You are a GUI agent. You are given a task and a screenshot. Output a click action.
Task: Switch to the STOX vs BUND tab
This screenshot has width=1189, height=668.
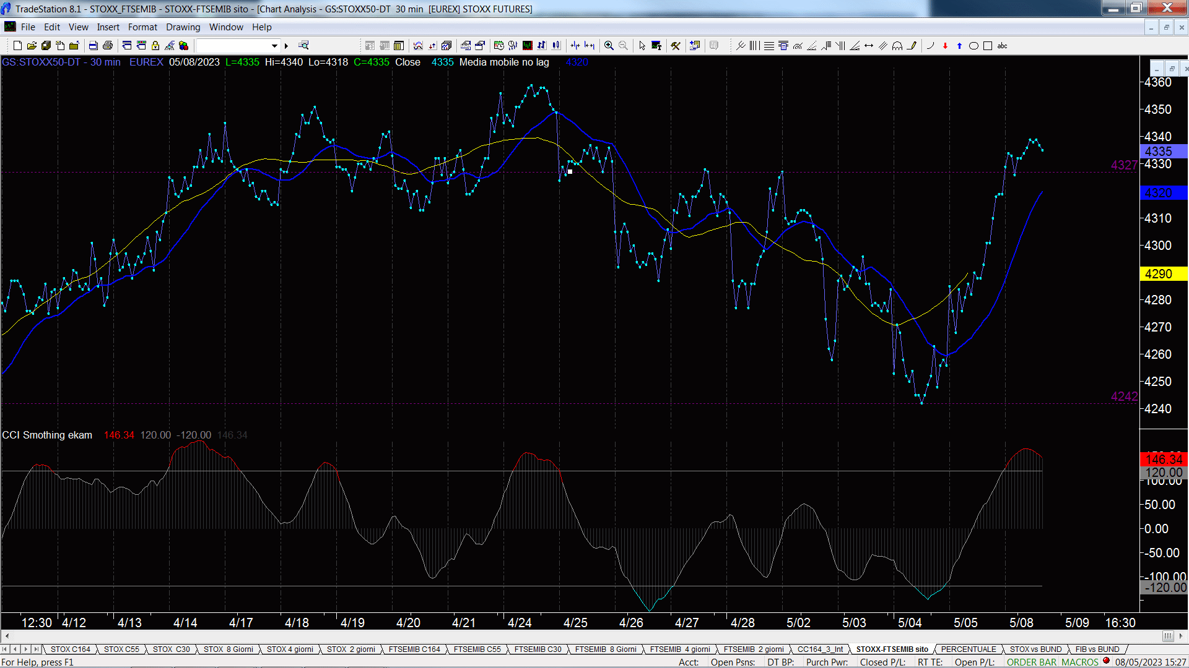tap(1035, 649)
